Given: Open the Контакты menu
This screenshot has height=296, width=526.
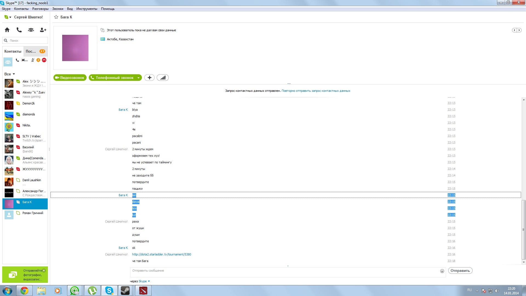Looking at the screenshot, I should (21, 9).
